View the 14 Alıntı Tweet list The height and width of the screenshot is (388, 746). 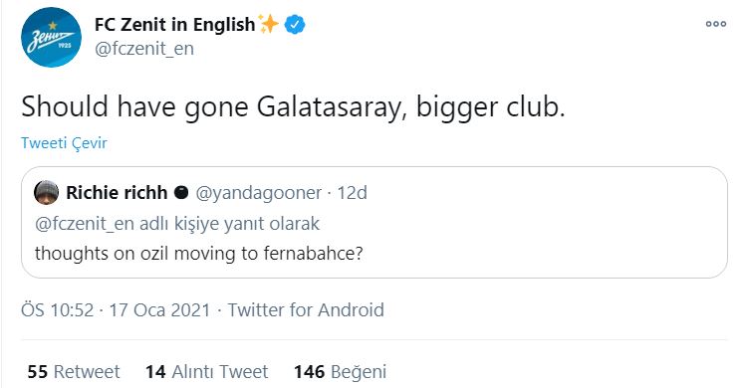[x=206, y=371]
